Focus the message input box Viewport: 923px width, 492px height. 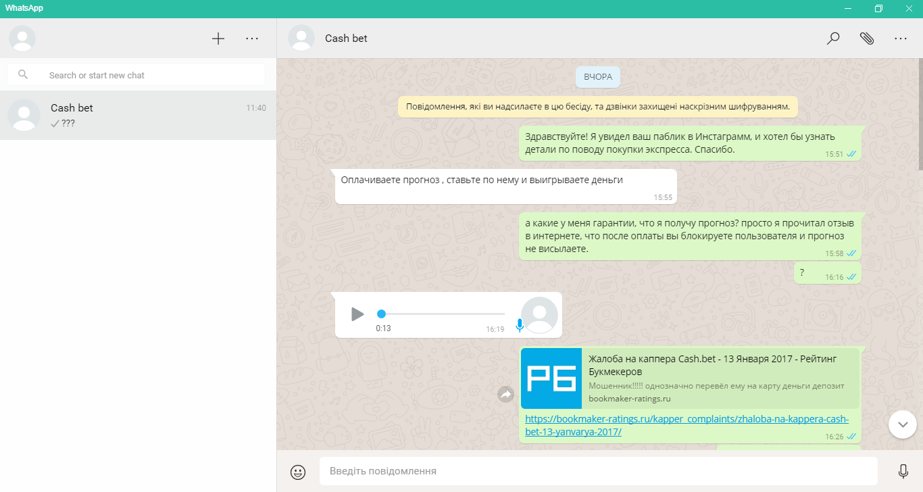click(x=598, y=471)
